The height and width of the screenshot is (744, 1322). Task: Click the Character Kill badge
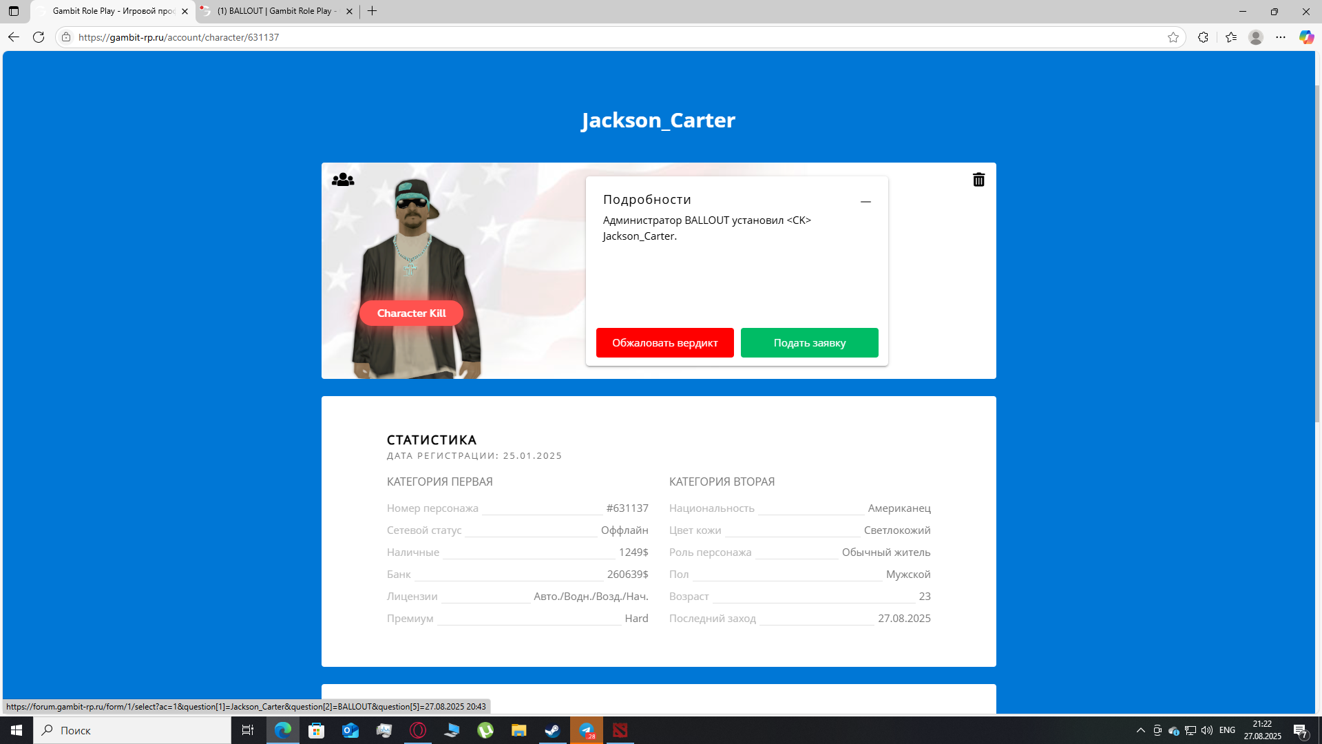click(x=411, y=313)
